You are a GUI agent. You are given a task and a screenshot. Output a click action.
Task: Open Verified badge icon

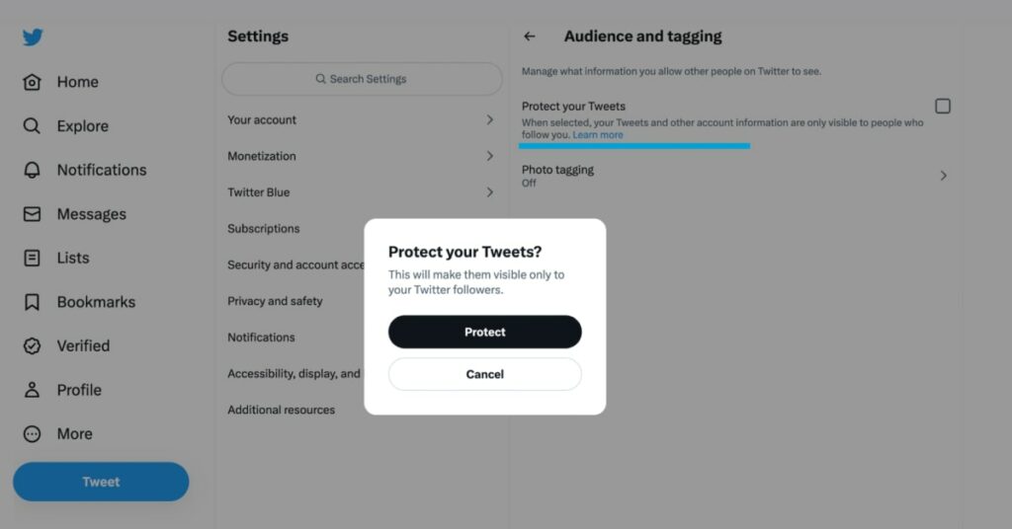click(32, 345)
